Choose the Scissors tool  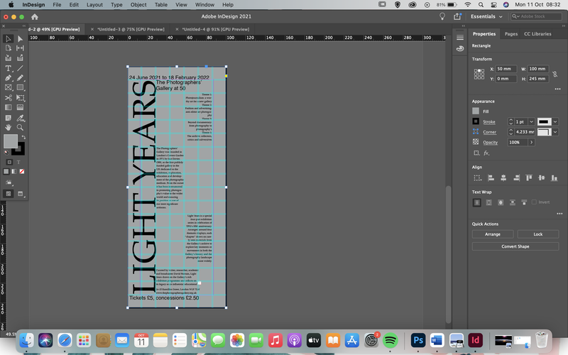click(8, 97)
